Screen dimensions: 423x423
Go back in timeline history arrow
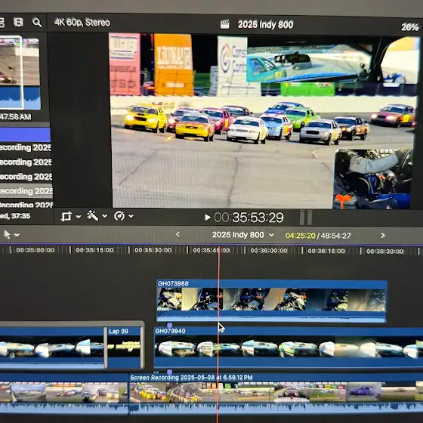[178, 234]
